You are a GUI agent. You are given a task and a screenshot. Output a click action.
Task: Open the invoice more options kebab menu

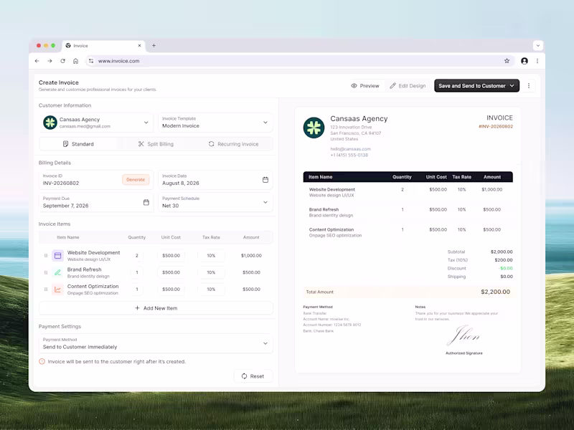click(529, 86)
